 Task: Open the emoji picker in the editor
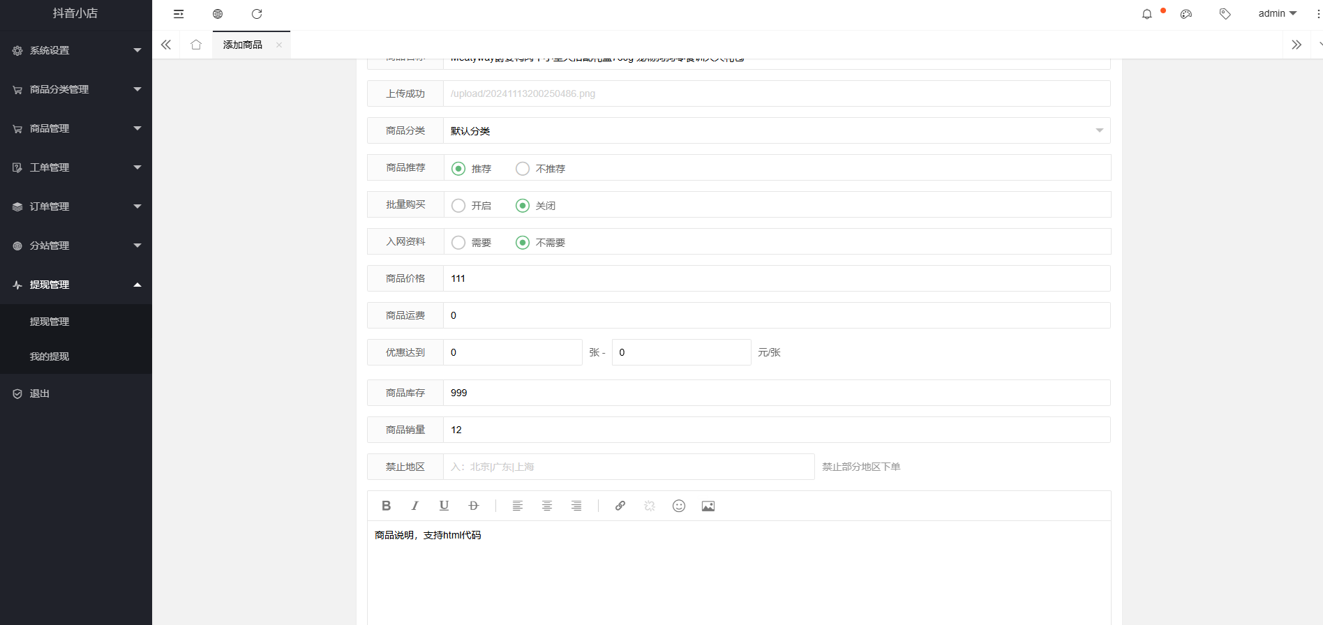tap(678, 506)
